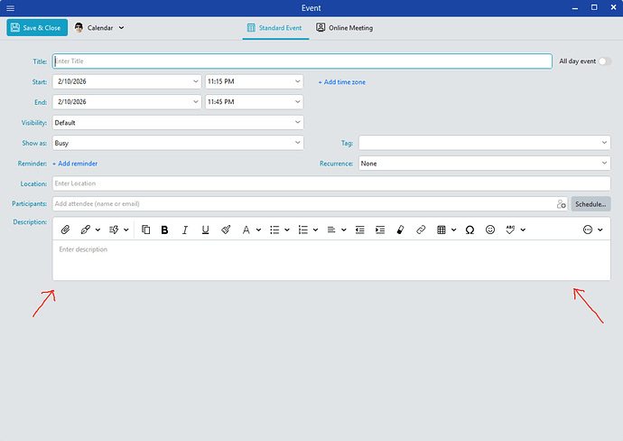This screenshot has width=623, height=441.
Task: Expand the spell check options arrow
Action: (x=523, y=230)
